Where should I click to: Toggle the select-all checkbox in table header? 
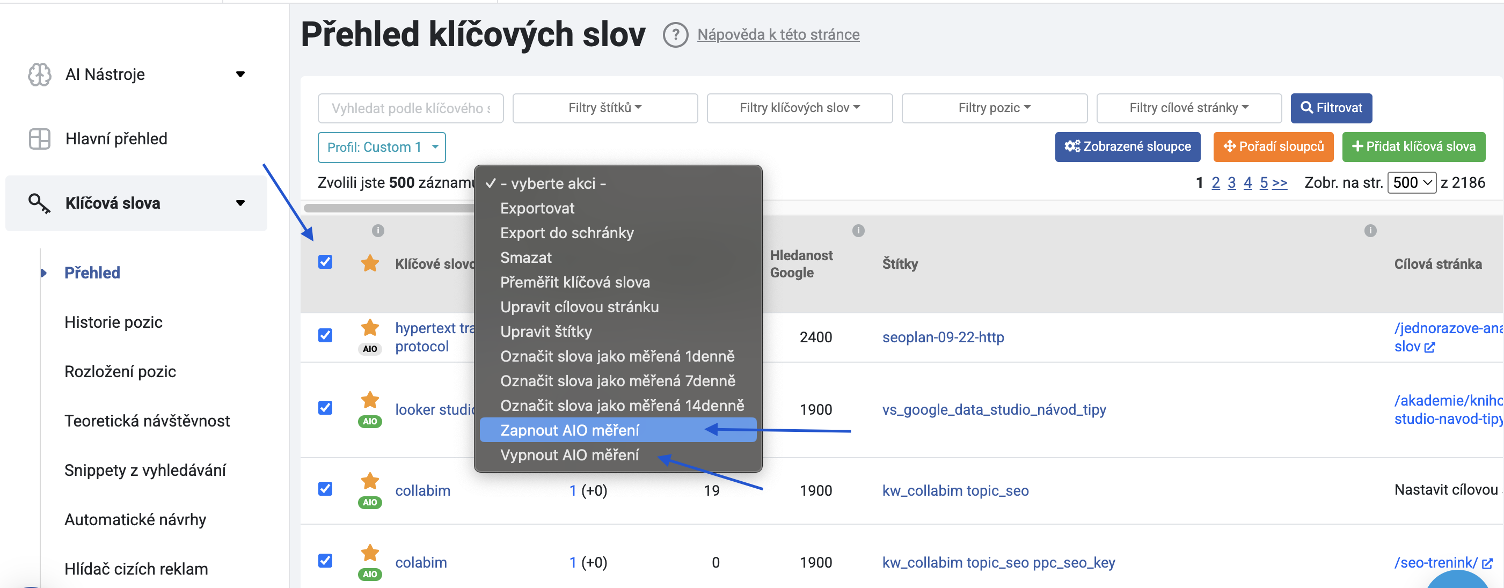(325, 262)
